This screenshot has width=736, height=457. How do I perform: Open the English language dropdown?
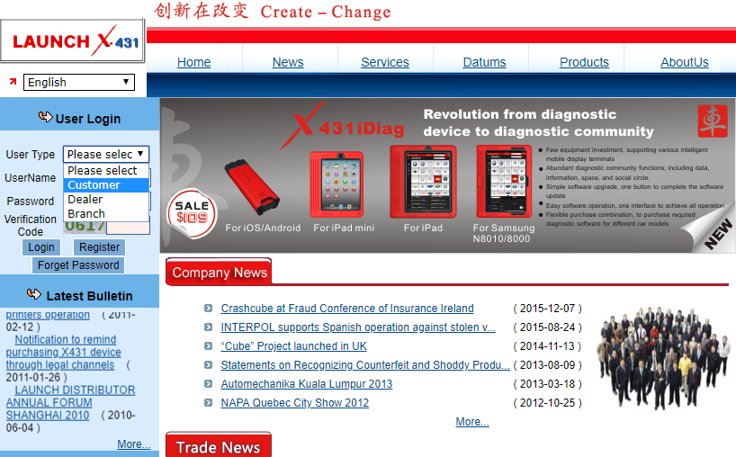tap(79, 82)
